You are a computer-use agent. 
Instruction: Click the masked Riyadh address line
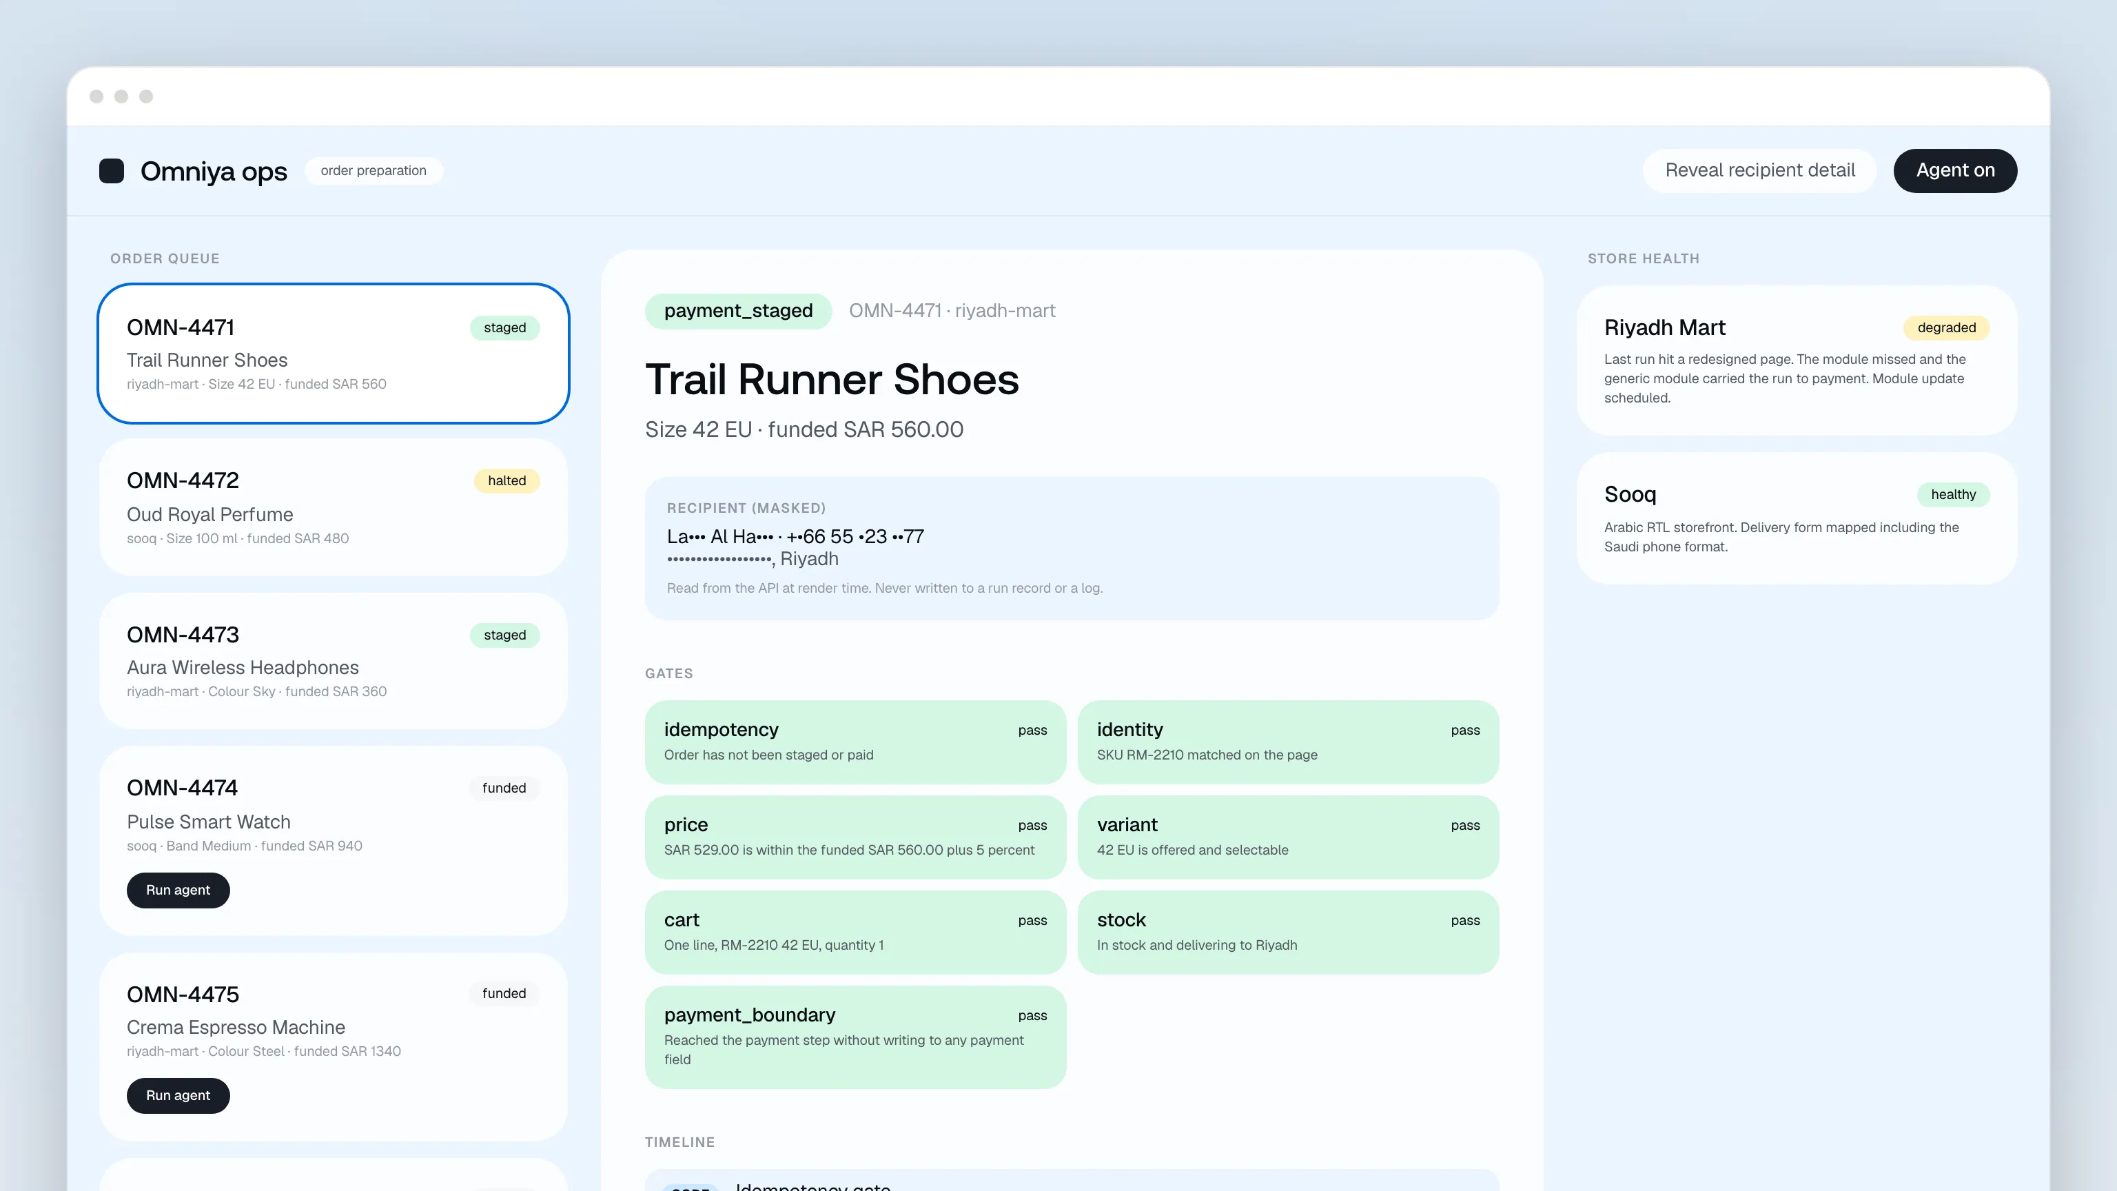[x=753, y=559]
